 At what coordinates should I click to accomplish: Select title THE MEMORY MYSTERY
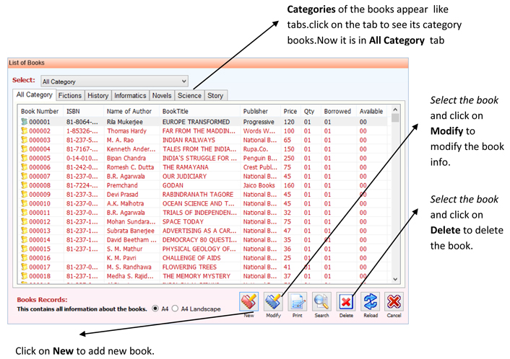pyautogui.click(x=196, y=276)
